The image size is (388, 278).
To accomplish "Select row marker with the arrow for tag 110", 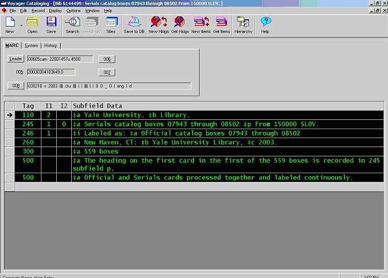I will point(10,115).
